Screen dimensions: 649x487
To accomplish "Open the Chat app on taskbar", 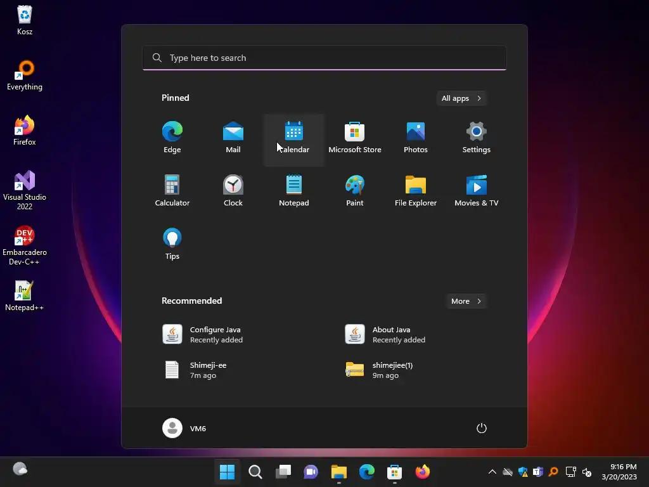I will (311, 472).
